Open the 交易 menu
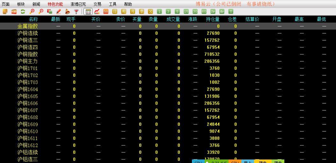336x163 pixels. pyautogui.click(x=97, y=4)
